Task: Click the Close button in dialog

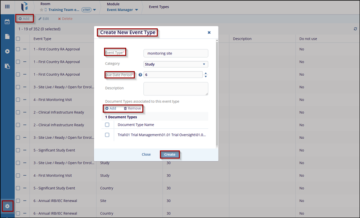Action: 146,154
